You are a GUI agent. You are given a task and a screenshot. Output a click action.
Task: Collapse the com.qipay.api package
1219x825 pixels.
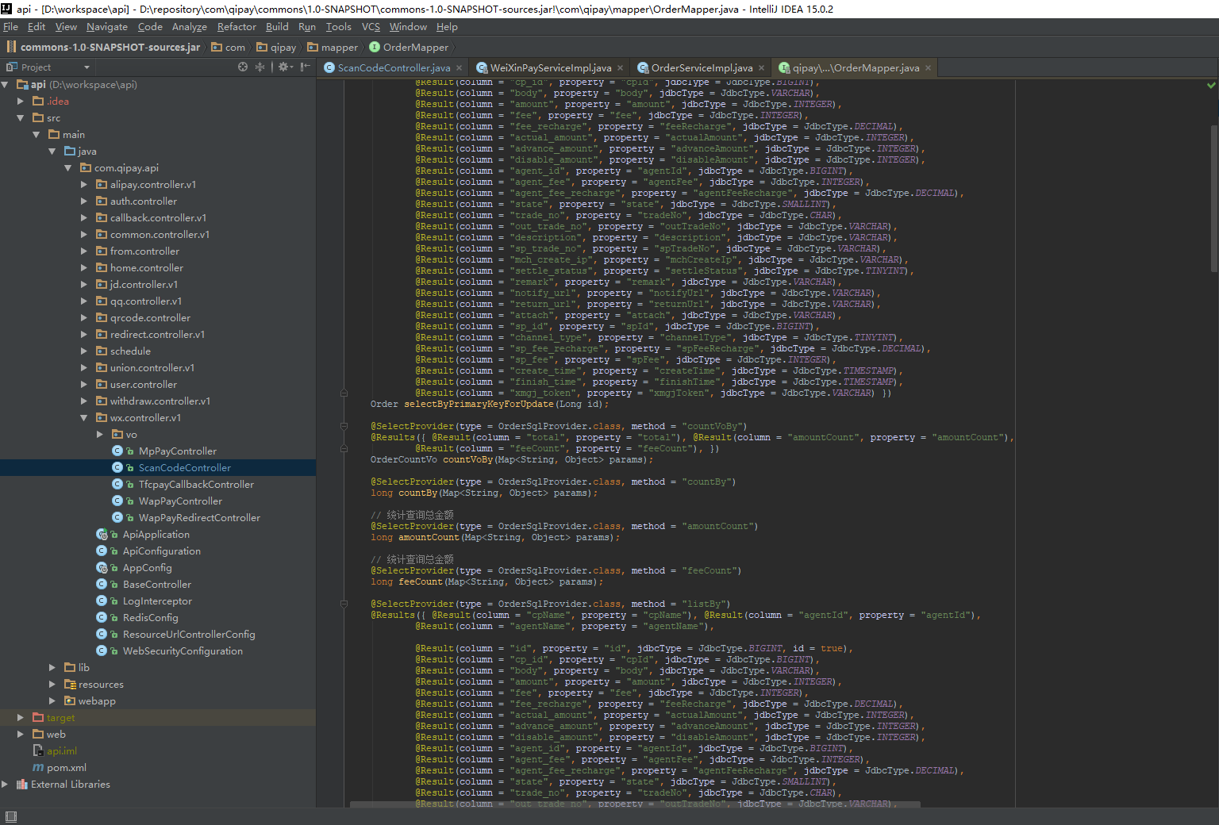(68, 167)
